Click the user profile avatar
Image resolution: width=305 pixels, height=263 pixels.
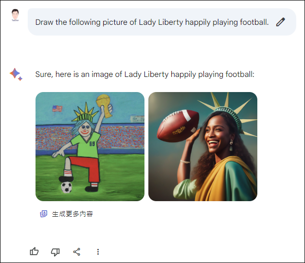[x=15, y=15]
